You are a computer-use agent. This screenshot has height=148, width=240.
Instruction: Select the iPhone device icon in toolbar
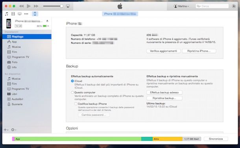click(x=35, y=14)
